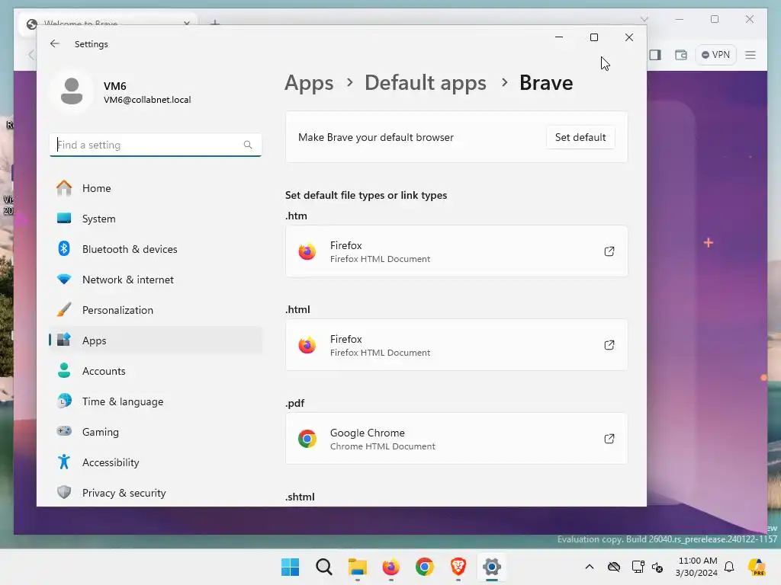
Task: Click the cloud sync tray icon
Action: point(614,567)
